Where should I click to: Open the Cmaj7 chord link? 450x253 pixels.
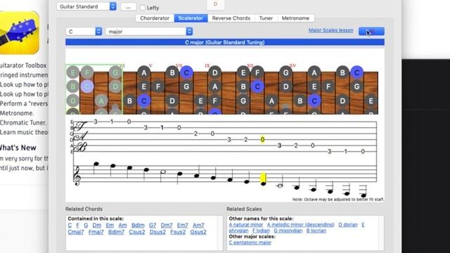(x=76, y=232)
